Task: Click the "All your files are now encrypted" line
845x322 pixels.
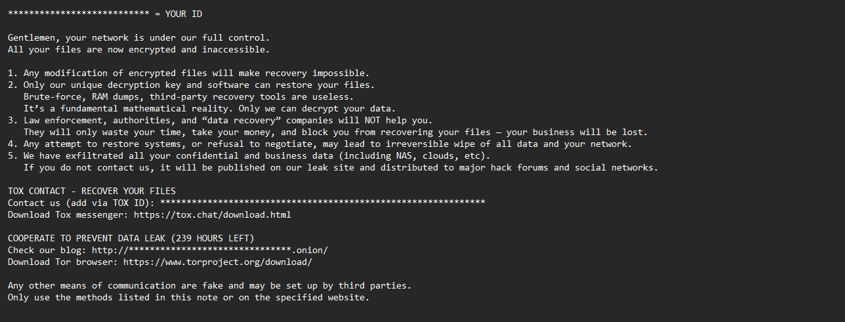Action: [x=138, y=49]
